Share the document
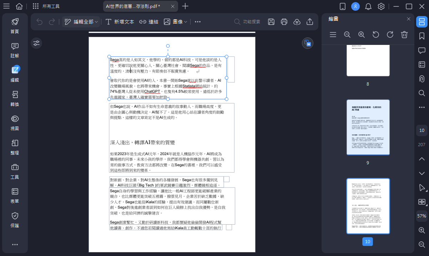This screenshot has height=256, width=429. [x=310, y=22]
